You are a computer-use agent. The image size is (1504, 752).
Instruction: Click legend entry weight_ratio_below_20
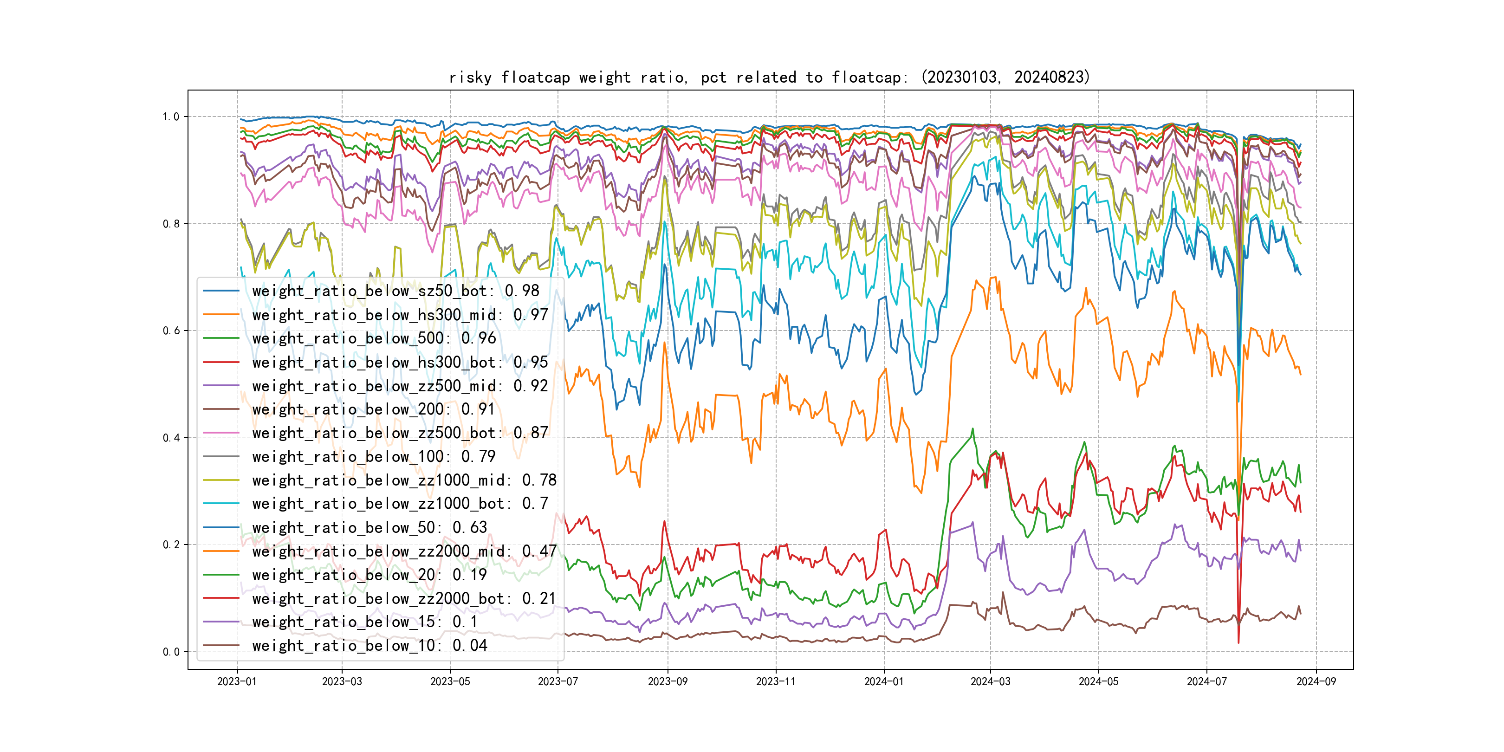369,575
